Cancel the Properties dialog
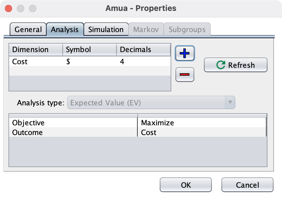 (247, 185)
